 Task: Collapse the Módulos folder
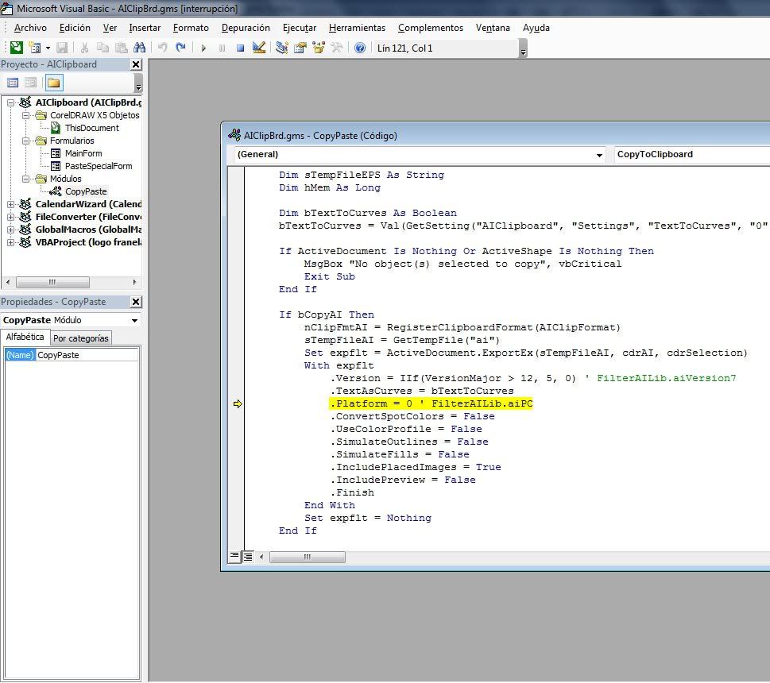click(25, 179)
